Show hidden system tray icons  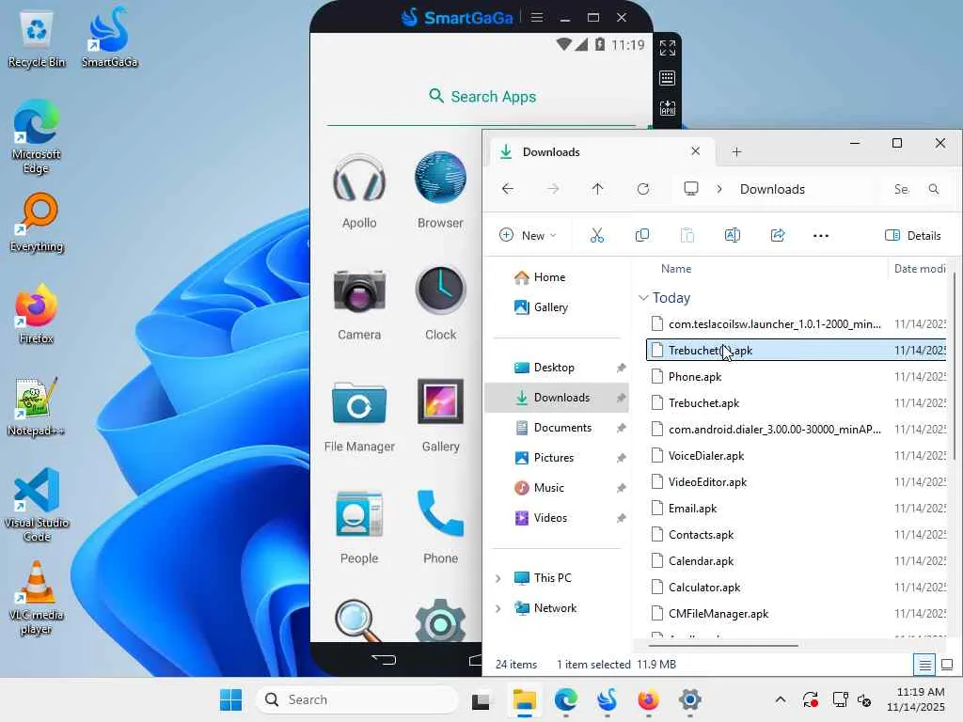pos(781,699)
